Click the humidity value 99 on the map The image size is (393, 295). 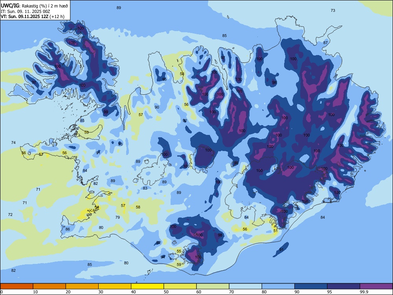106,112
